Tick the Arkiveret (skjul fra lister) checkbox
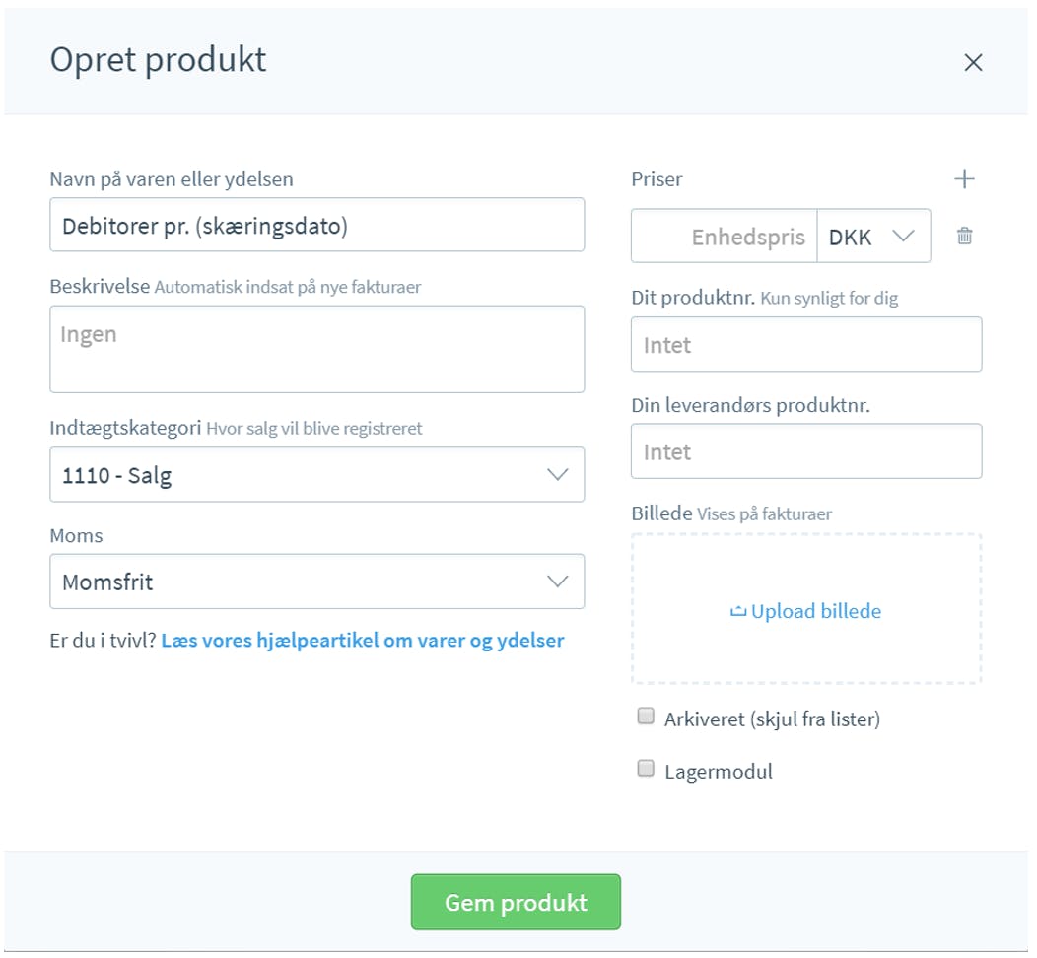 pyautogui.click(x=646, y=716)
